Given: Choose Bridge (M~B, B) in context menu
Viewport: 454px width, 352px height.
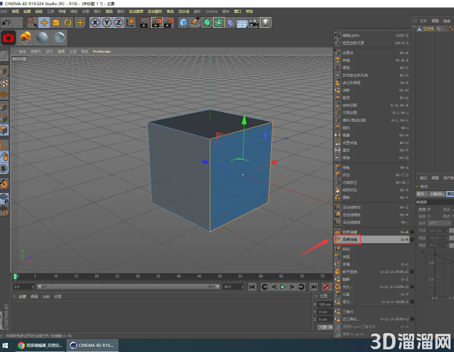Looking at the screenshot, I should 373,60.
